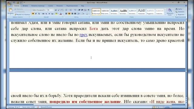Apply the Название (Title) style

[142, 12]
